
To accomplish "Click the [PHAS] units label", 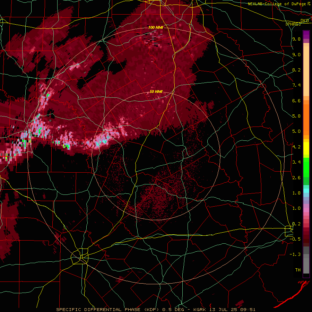I will coord(293,24).
